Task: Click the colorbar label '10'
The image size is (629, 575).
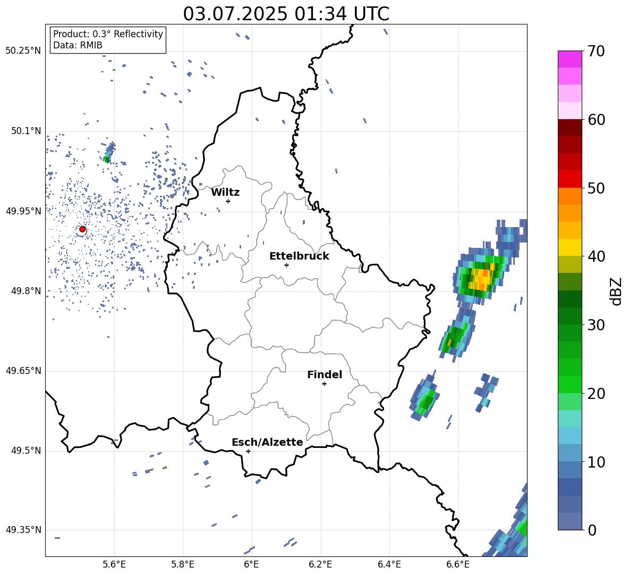Action: pos(596,462)
